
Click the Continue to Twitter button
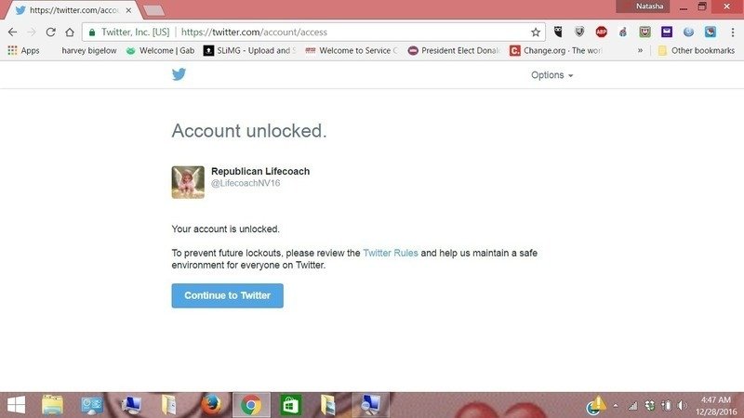point(227,295)
